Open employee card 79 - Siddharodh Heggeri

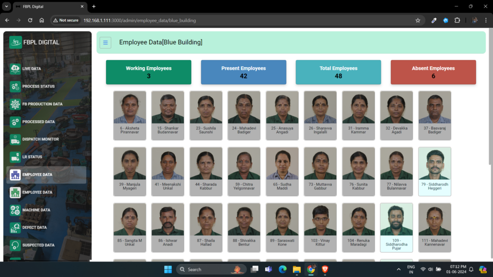coord(435,172)
